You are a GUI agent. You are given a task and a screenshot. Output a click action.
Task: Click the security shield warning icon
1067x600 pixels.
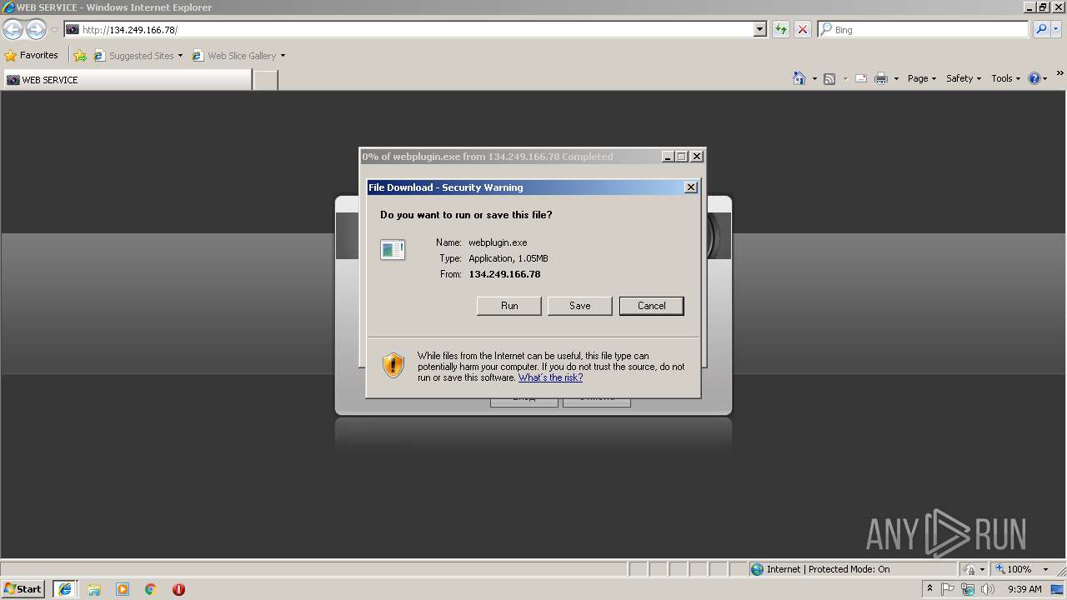(x=393, y=365)
